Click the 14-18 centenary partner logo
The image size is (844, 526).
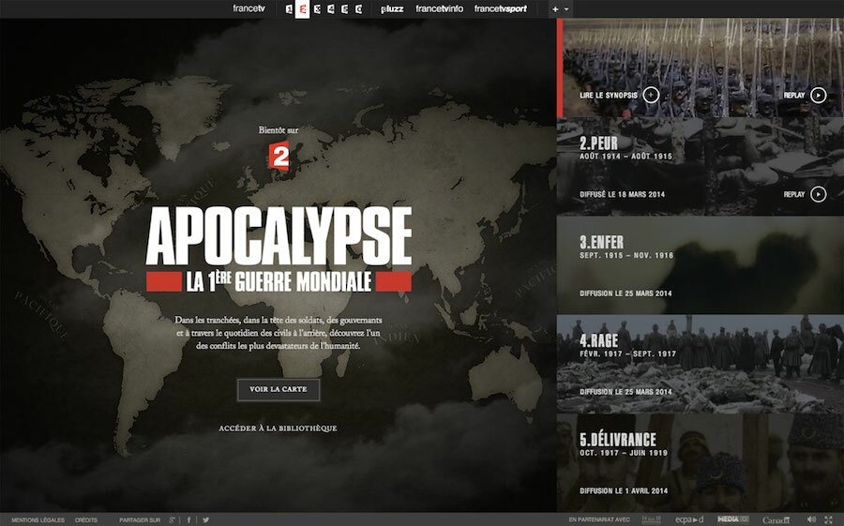click(x=652, y=519)
